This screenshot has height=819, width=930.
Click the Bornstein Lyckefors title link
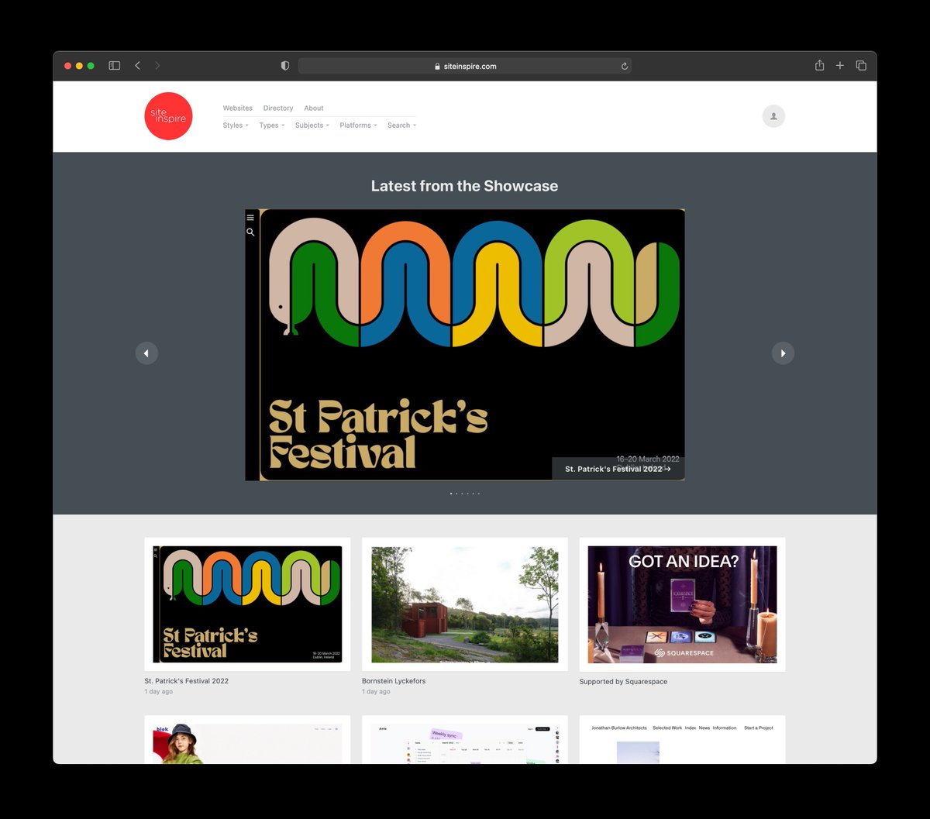coord(394,681)
